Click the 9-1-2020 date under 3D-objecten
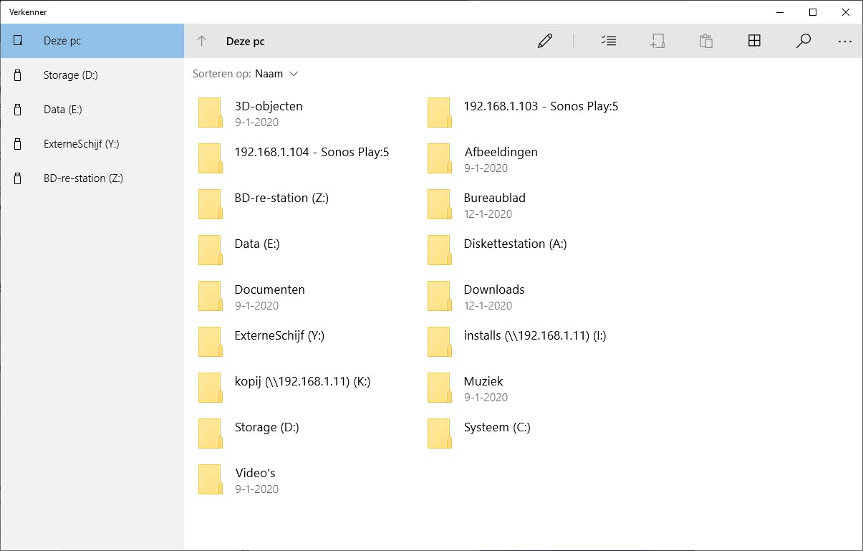Viewport: 863px width, 551px height. [x=256, y=123]
